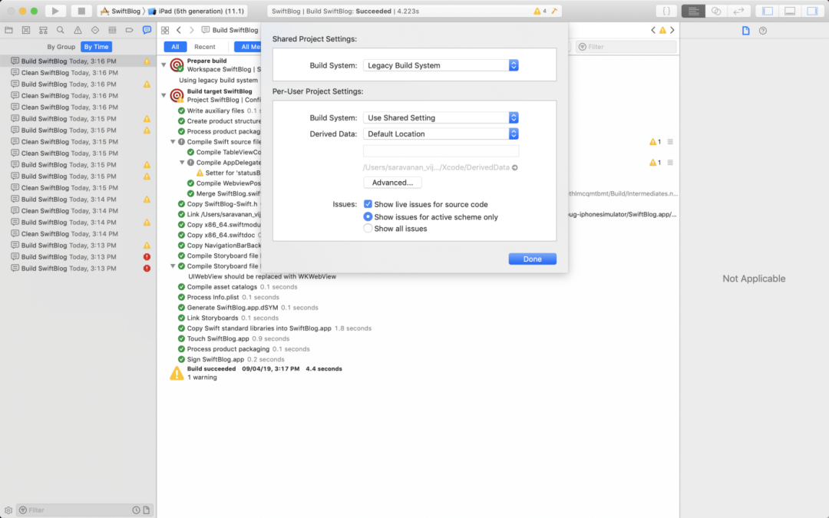829x518 pixels.
Task: Collapse Compile Swift source files step
Action: (x=173, y=142)
